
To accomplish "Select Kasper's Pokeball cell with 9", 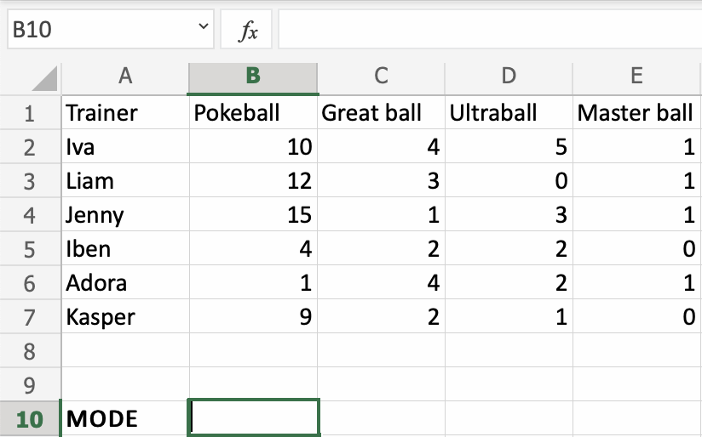I will (253, 316).
